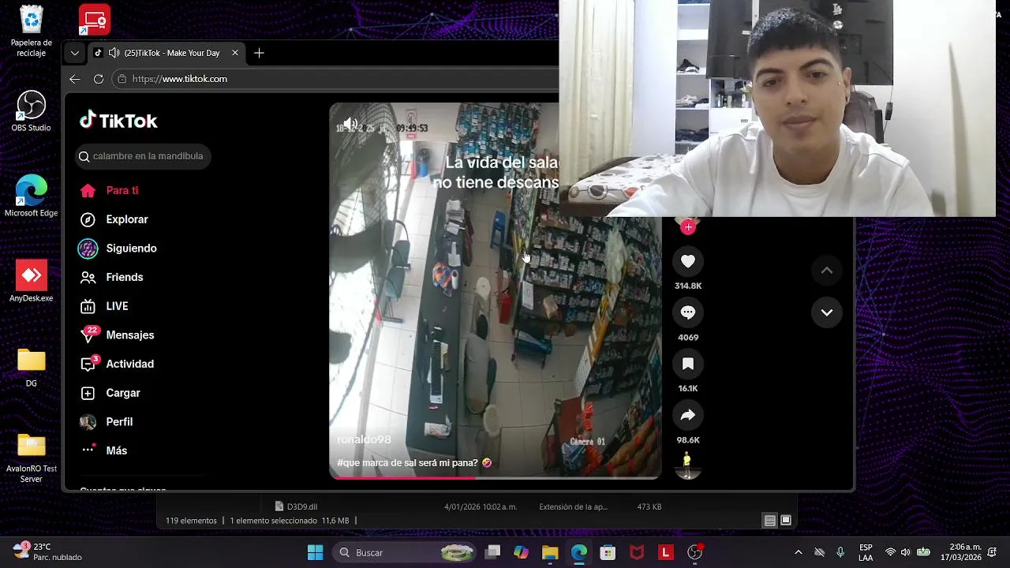Switch to Edge in taskbar
The image size is (1010, 568).
(579, 552)
